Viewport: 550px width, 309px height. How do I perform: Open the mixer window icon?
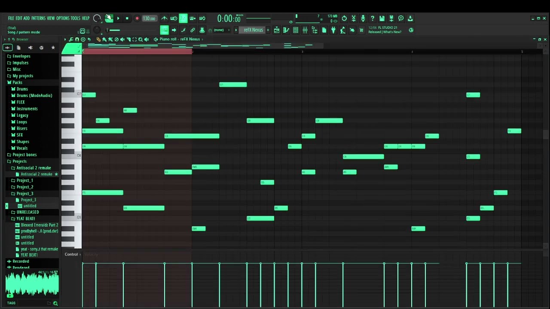[x=305, y=30]
